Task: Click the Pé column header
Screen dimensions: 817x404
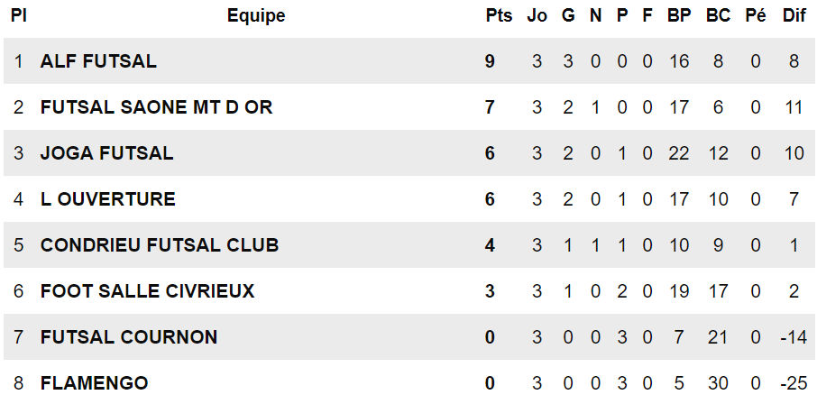Action: coord(756,15)
